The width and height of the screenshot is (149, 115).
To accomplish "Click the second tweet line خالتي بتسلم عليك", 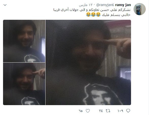I will coord(116,15).
